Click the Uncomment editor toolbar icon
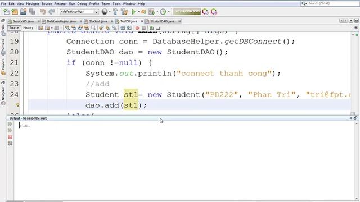360x202 pixels. point(158,28)
